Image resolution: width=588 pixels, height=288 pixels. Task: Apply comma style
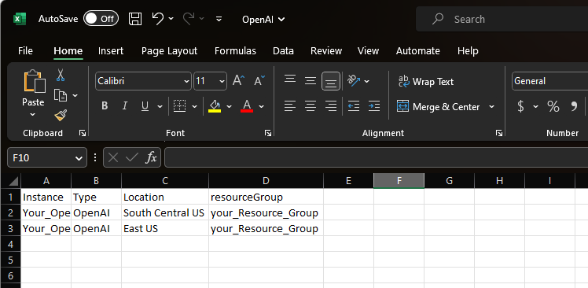(x=574, y=107)
